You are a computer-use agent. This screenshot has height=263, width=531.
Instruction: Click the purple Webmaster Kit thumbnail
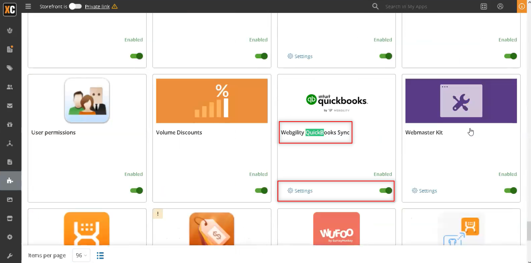pos(461,101)
